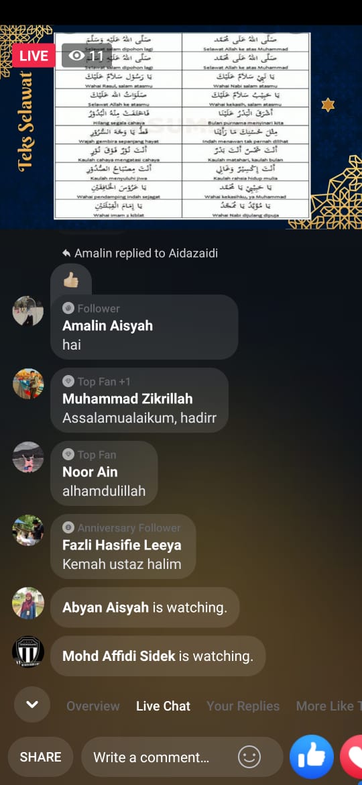The image size is (362, 785).
Task: Select the Live Chat tab
Action: click(x=163, y=706)
